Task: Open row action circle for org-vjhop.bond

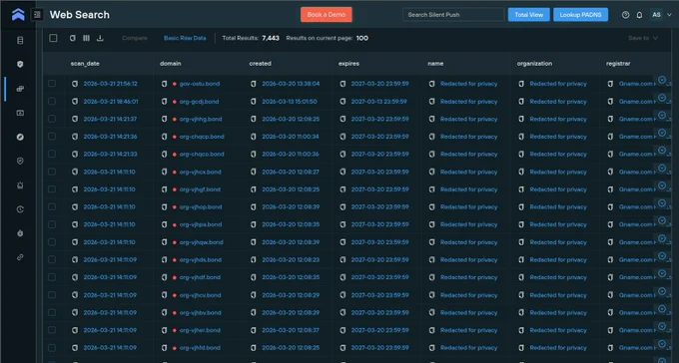Action: [x=662, y=202]
